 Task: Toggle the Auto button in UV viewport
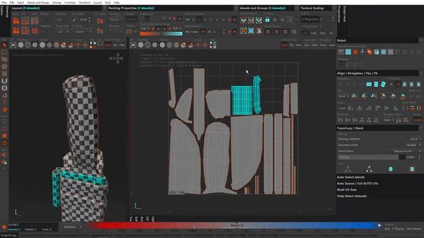[x=332, y=45]
